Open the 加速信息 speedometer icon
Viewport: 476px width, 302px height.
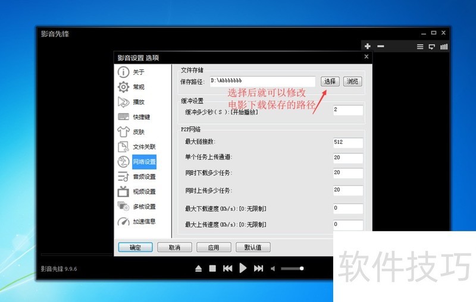tap(123, 221)
